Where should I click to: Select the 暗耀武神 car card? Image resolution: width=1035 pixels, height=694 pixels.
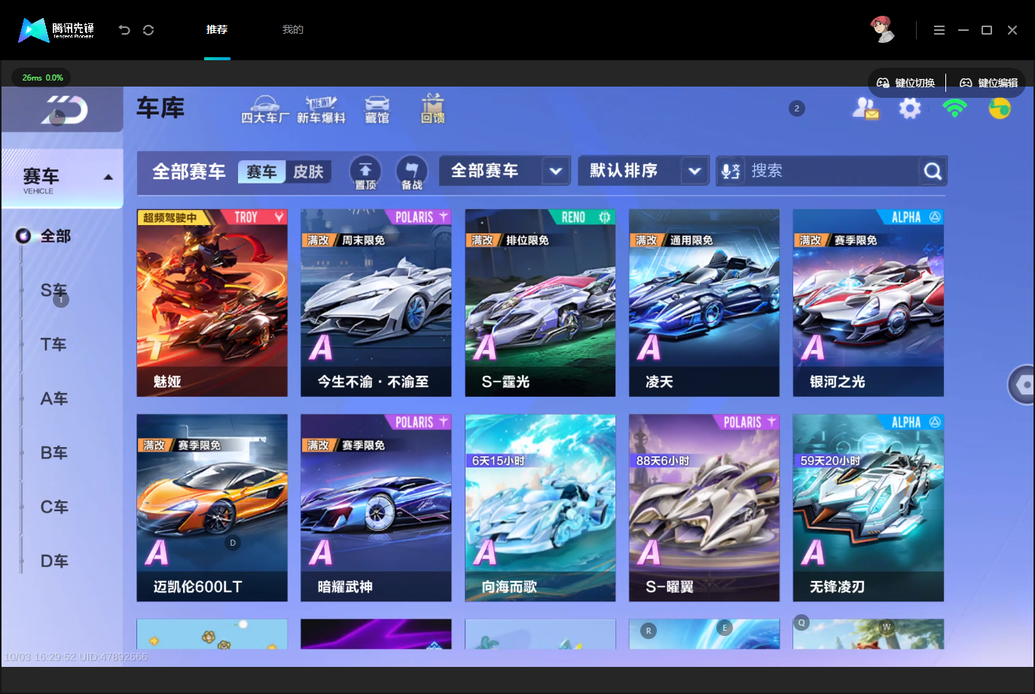click(376, 508)
